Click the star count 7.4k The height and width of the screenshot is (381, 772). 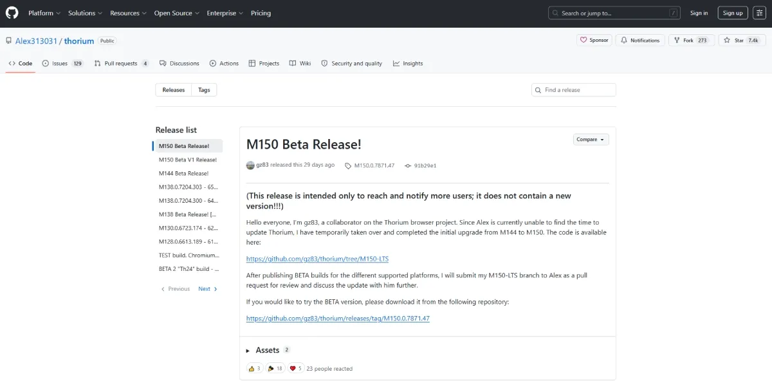tap(753, 40)
